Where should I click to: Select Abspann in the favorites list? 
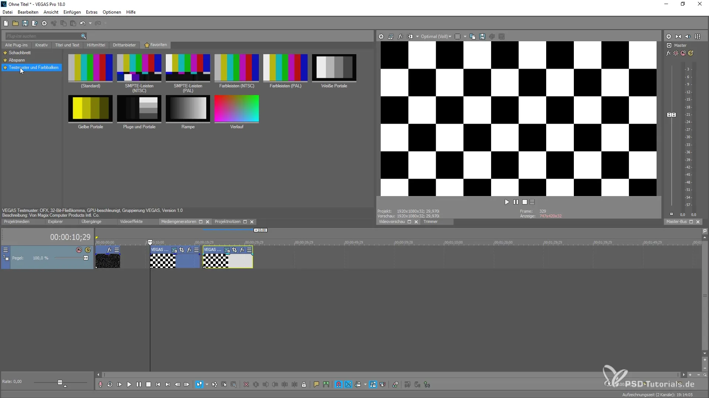17,60
